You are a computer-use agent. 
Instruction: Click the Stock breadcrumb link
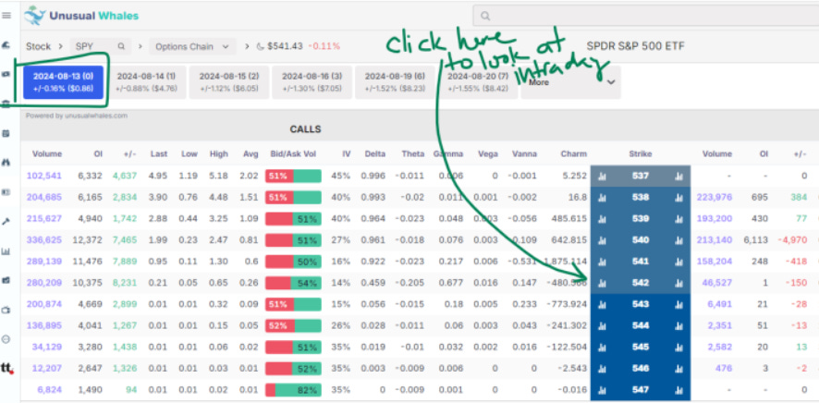[x=38, y=46]
